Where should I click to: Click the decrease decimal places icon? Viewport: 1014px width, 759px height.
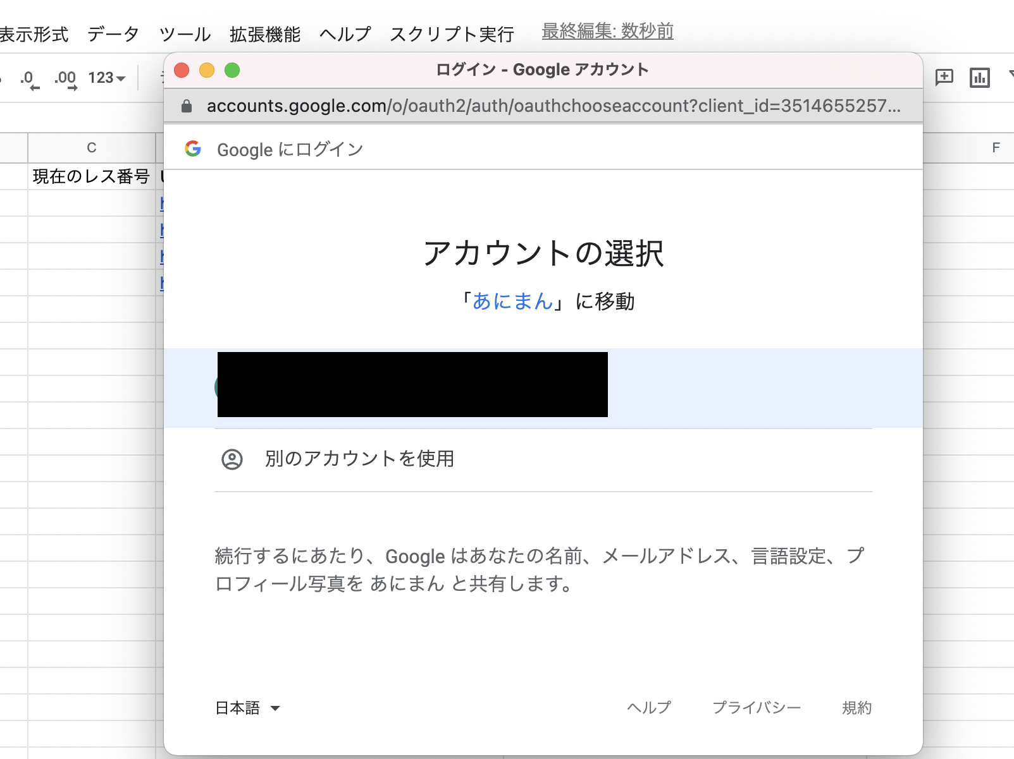point(29,79)
